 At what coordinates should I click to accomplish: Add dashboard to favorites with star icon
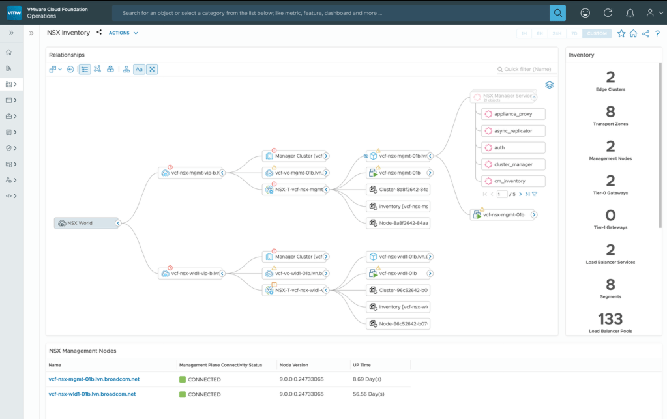coord(621,34)
